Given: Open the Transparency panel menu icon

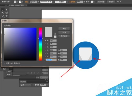Looking at the screenshot, I should 48,82.
